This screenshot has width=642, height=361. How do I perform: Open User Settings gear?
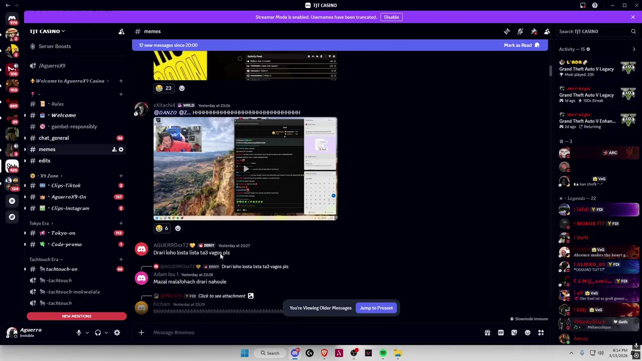point(117,332)
